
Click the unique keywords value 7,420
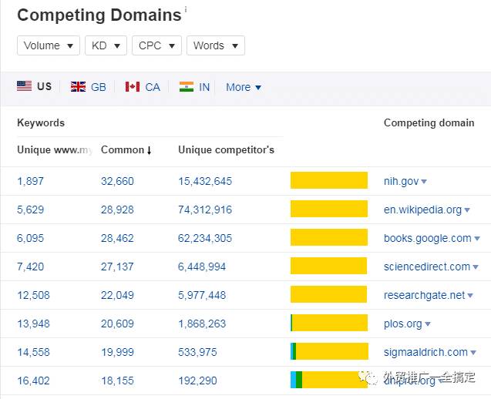pos(30,267)
